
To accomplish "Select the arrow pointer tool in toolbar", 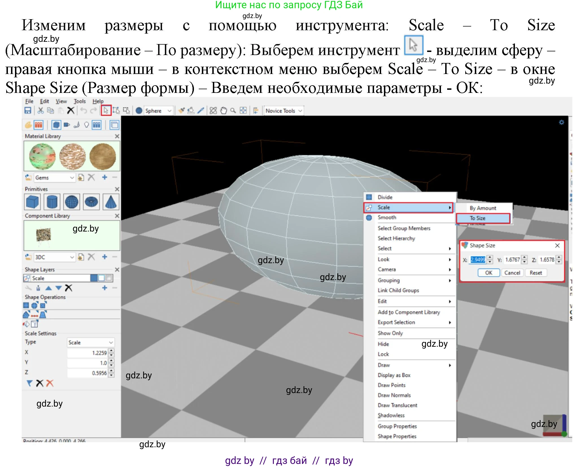I will 106,111.
